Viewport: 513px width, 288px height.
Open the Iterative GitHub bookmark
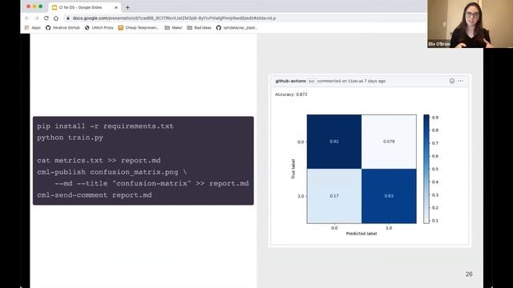[63, 28]
